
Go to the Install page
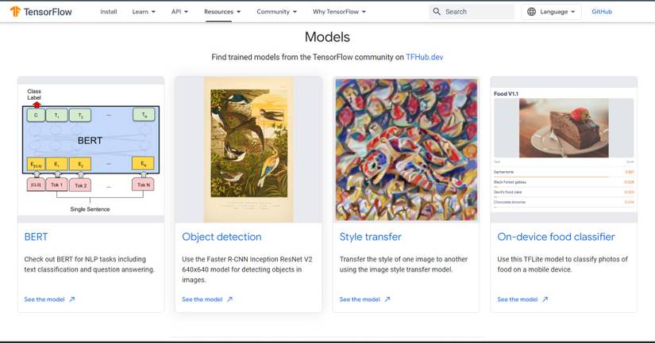109,12
